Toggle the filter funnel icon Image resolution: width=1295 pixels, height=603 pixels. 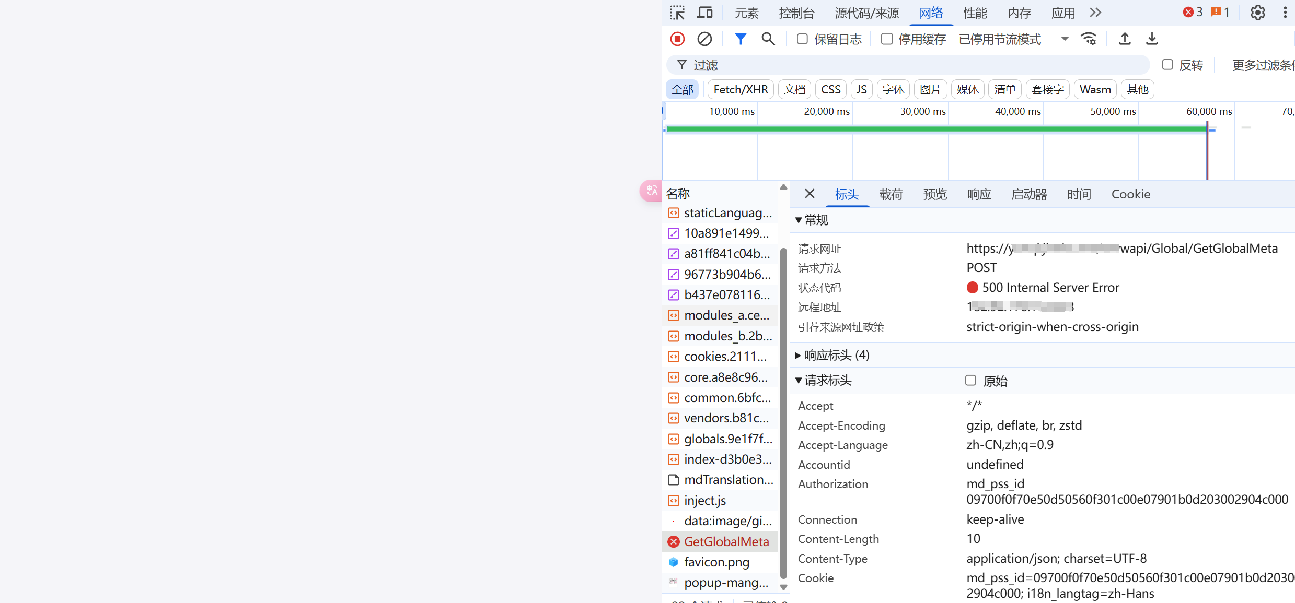point(740,39)
